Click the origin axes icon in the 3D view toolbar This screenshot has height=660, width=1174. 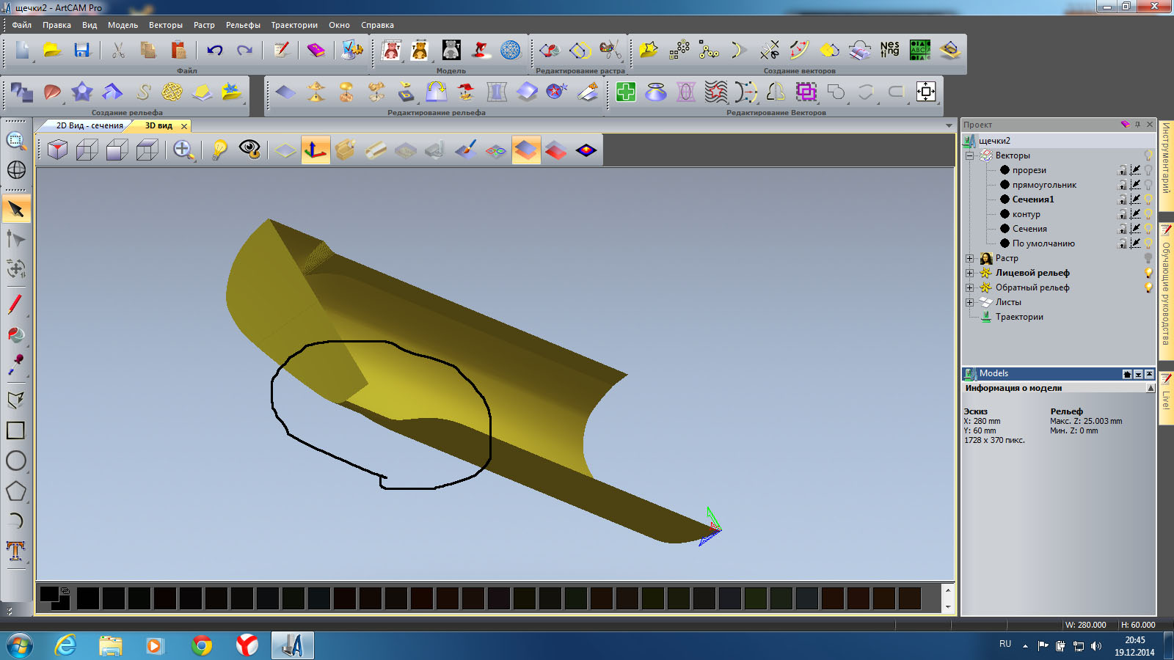316,150
